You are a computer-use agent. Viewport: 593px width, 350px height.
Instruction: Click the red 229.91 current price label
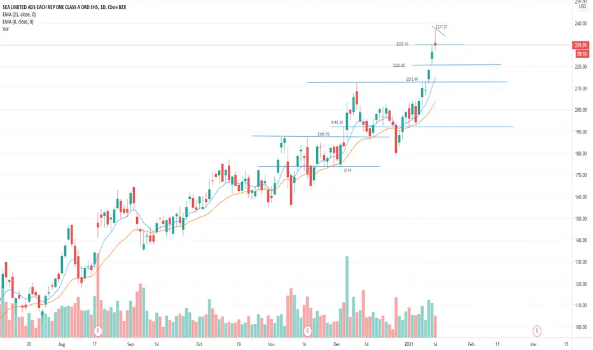pos(581,45)
